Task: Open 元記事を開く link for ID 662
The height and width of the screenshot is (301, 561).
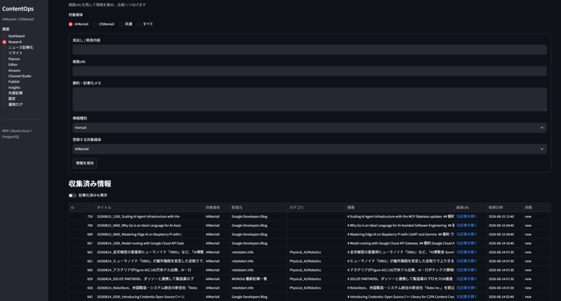Action: (x=467, y=252)
